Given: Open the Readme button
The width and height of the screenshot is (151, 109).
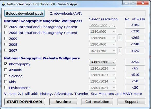Looking at the screenshot, I should (x=63, y=102).
